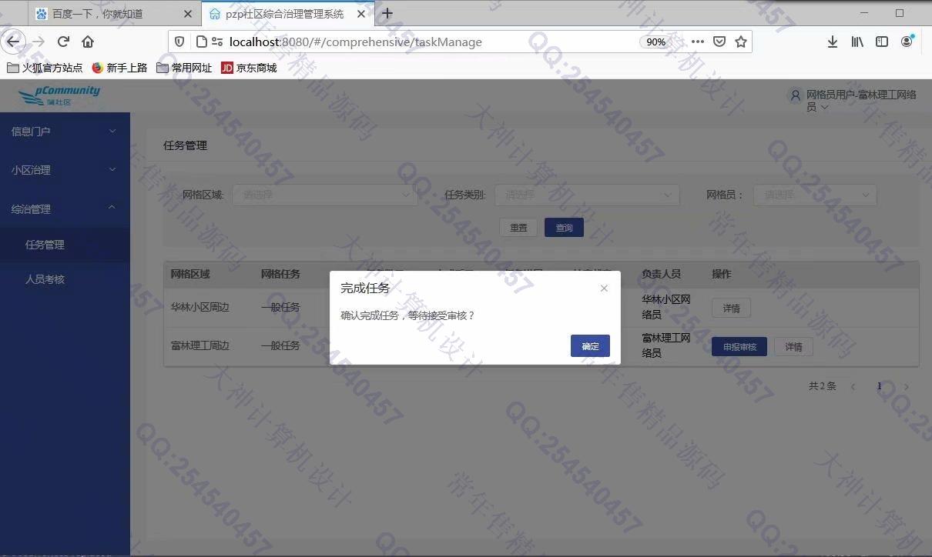Reload the page with refresh icon
932x557 pixels.
64,42
